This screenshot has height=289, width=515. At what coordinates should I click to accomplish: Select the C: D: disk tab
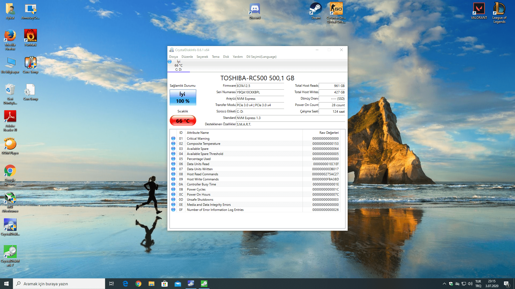pyautogui.click(x=179, y=66)
